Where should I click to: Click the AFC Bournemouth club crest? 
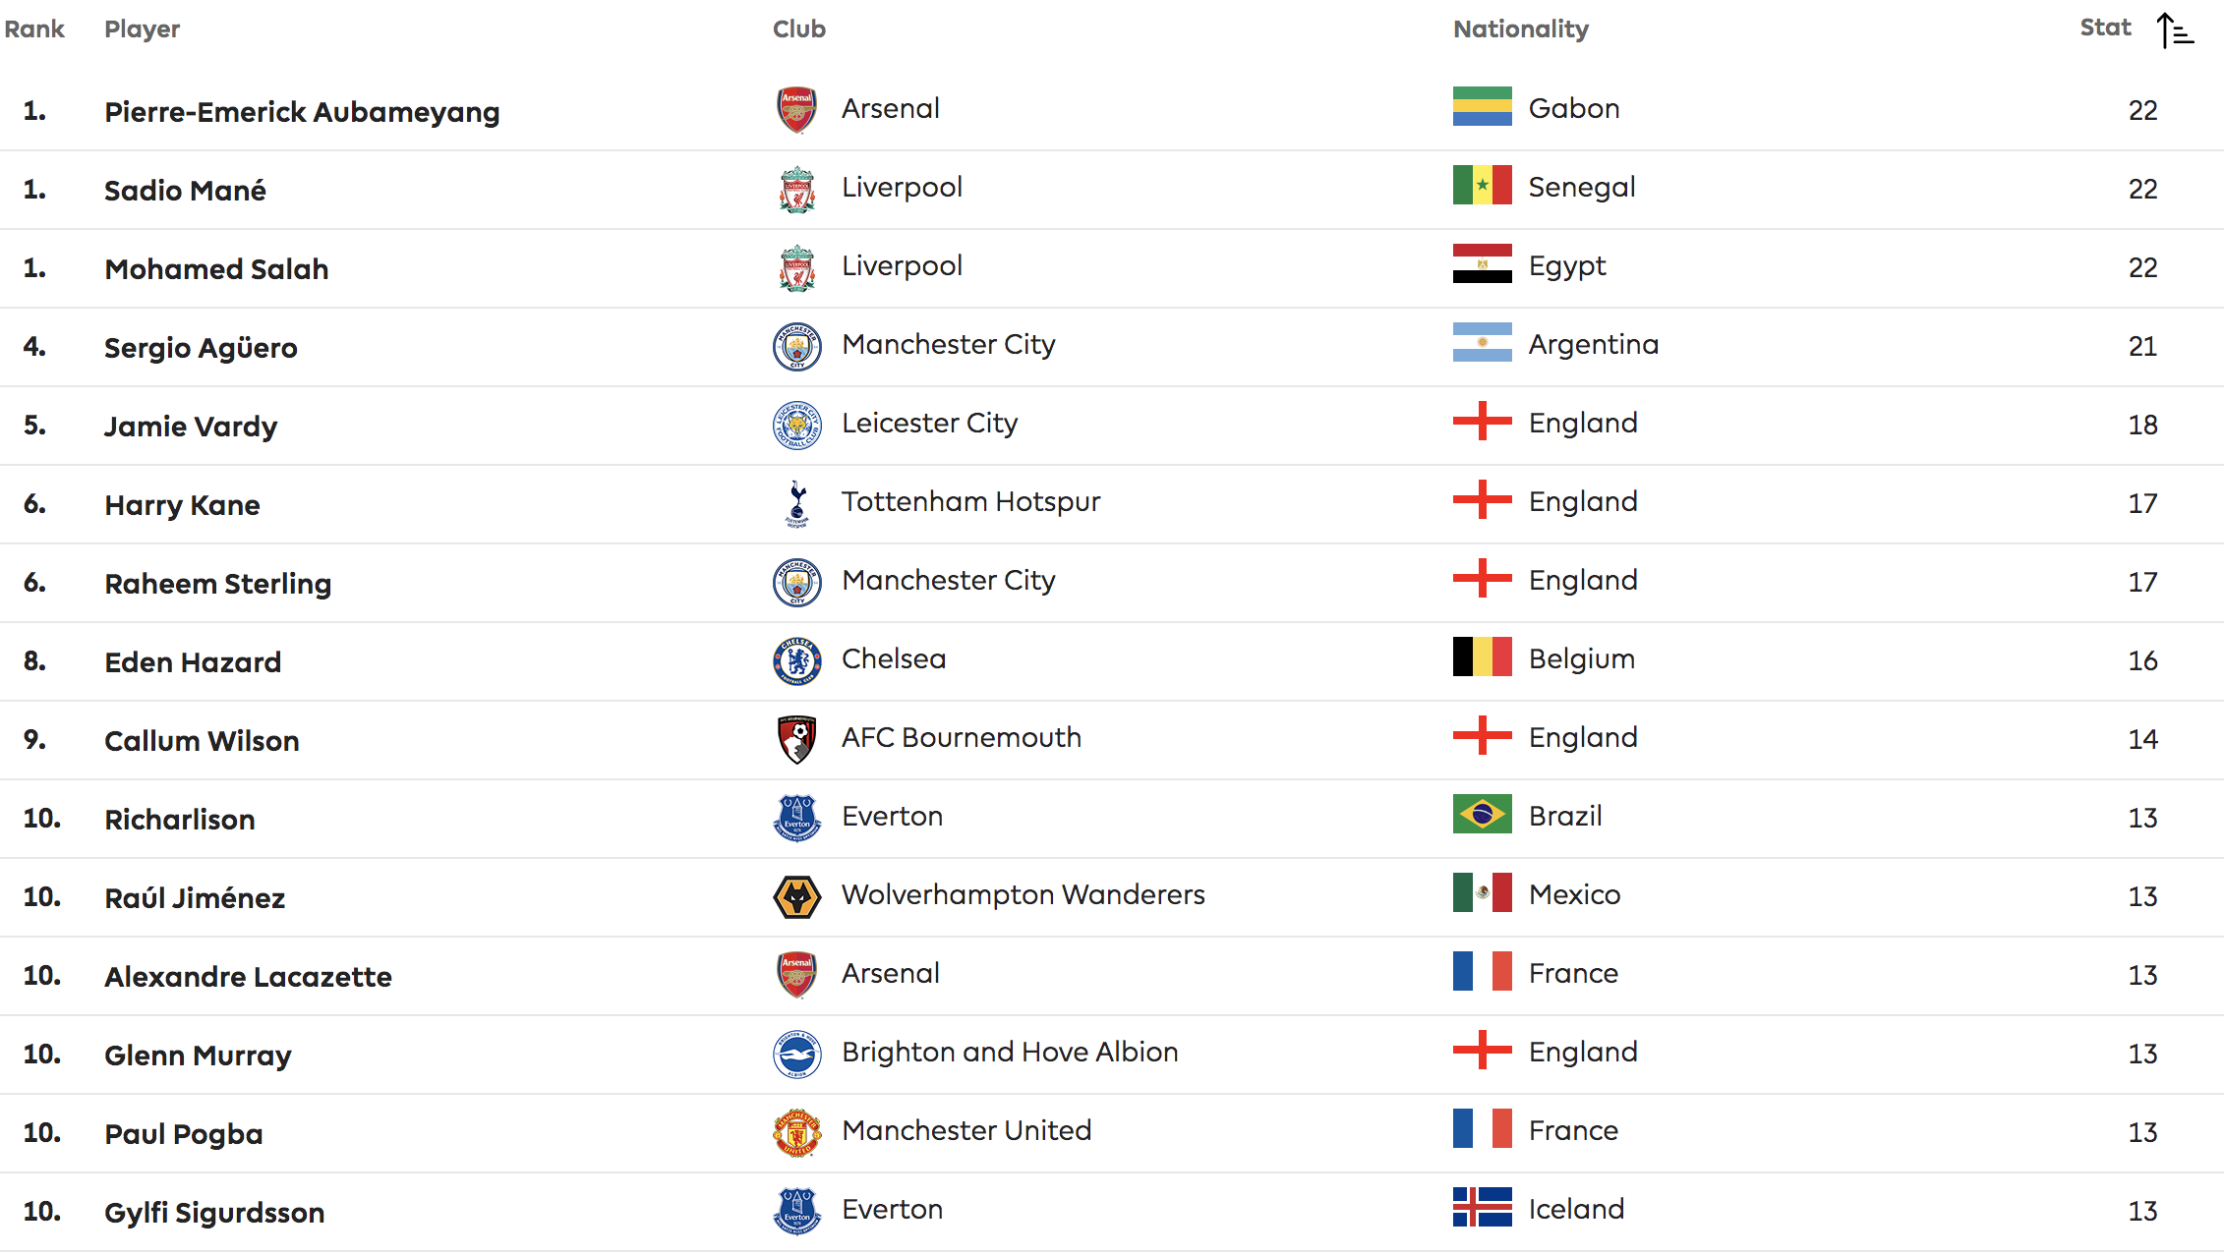(797, 739)
